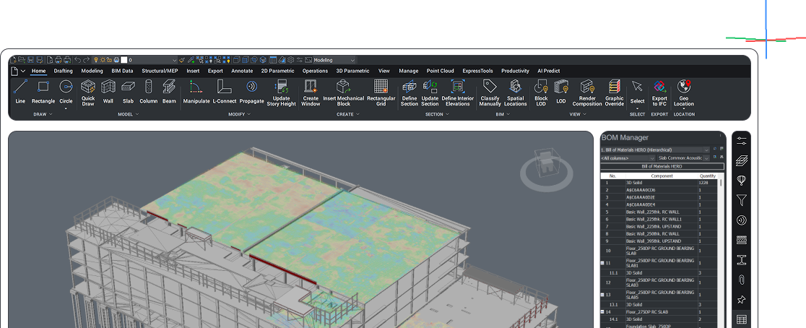This screenshot has height=328, width=806.
Task: Click the Spatial Locations tool
Action: point(515,92)
